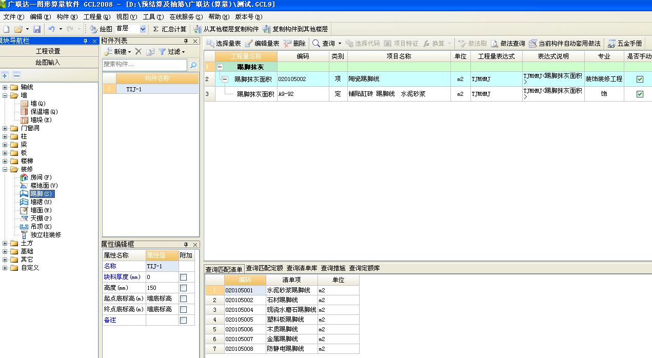Click 选择量表 in the toolbar
The height and width of the screenshot is (358, 652).
pyautogui.click(x=224, y=44)
